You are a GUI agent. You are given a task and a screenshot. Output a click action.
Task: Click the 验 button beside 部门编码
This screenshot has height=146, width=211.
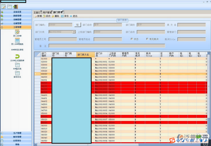78,25
